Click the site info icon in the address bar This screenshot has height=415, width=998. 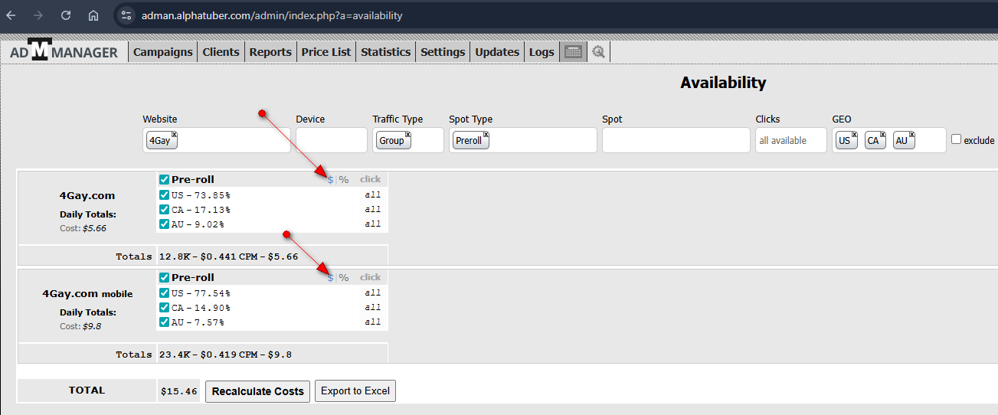tap(127, 15)
